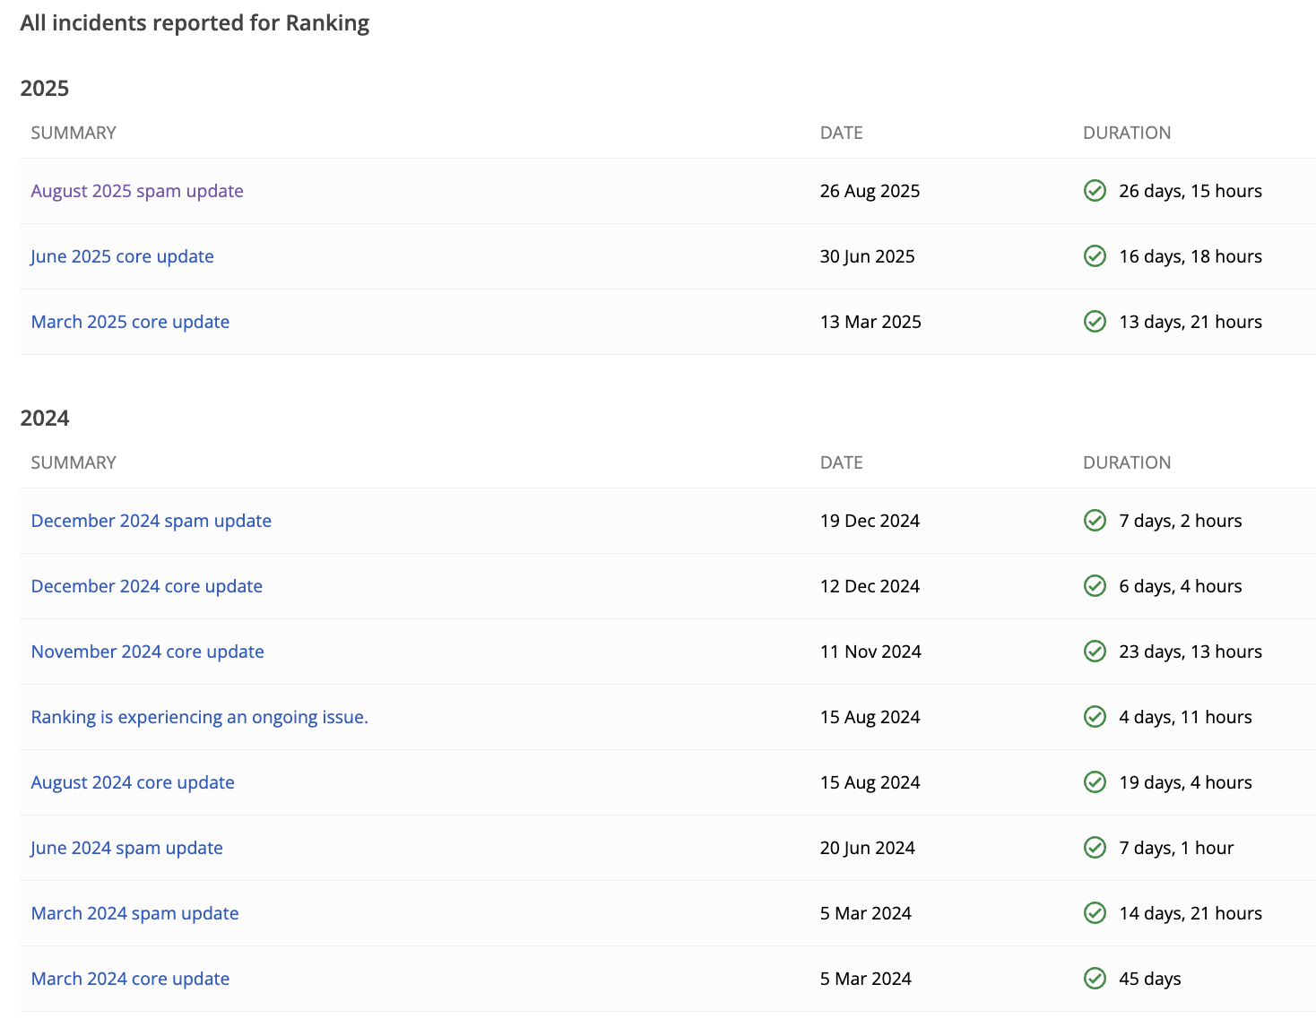The width and height of the screenshot is (1316, 1036).
Task: Open December 2024 core update incident
Action: coord(146,586)
